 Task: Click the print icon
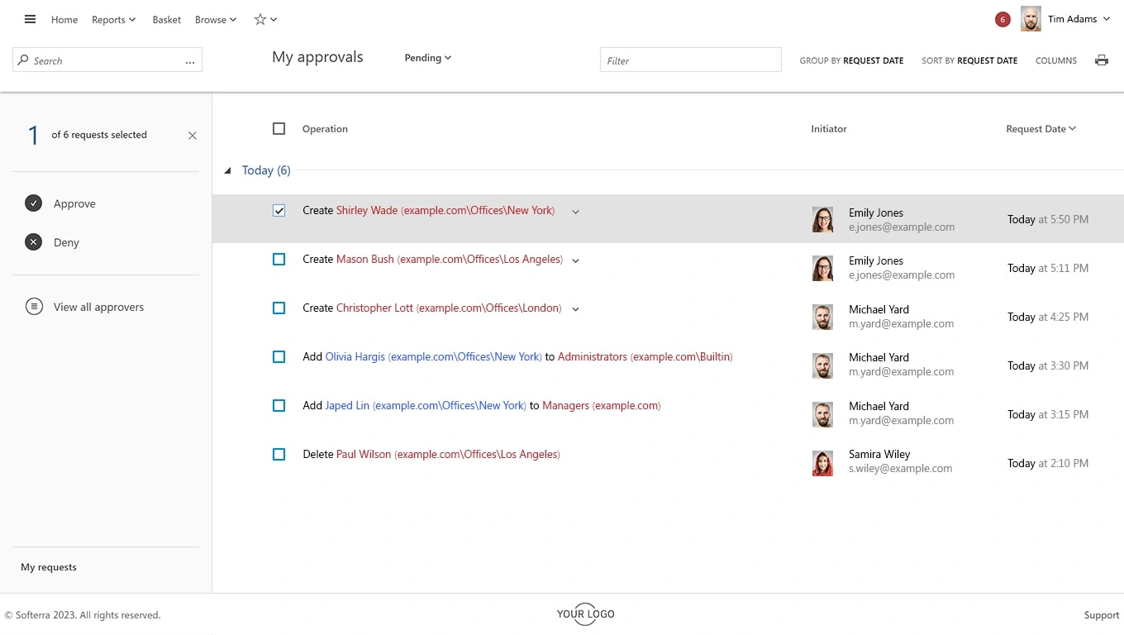point(1101,60)
